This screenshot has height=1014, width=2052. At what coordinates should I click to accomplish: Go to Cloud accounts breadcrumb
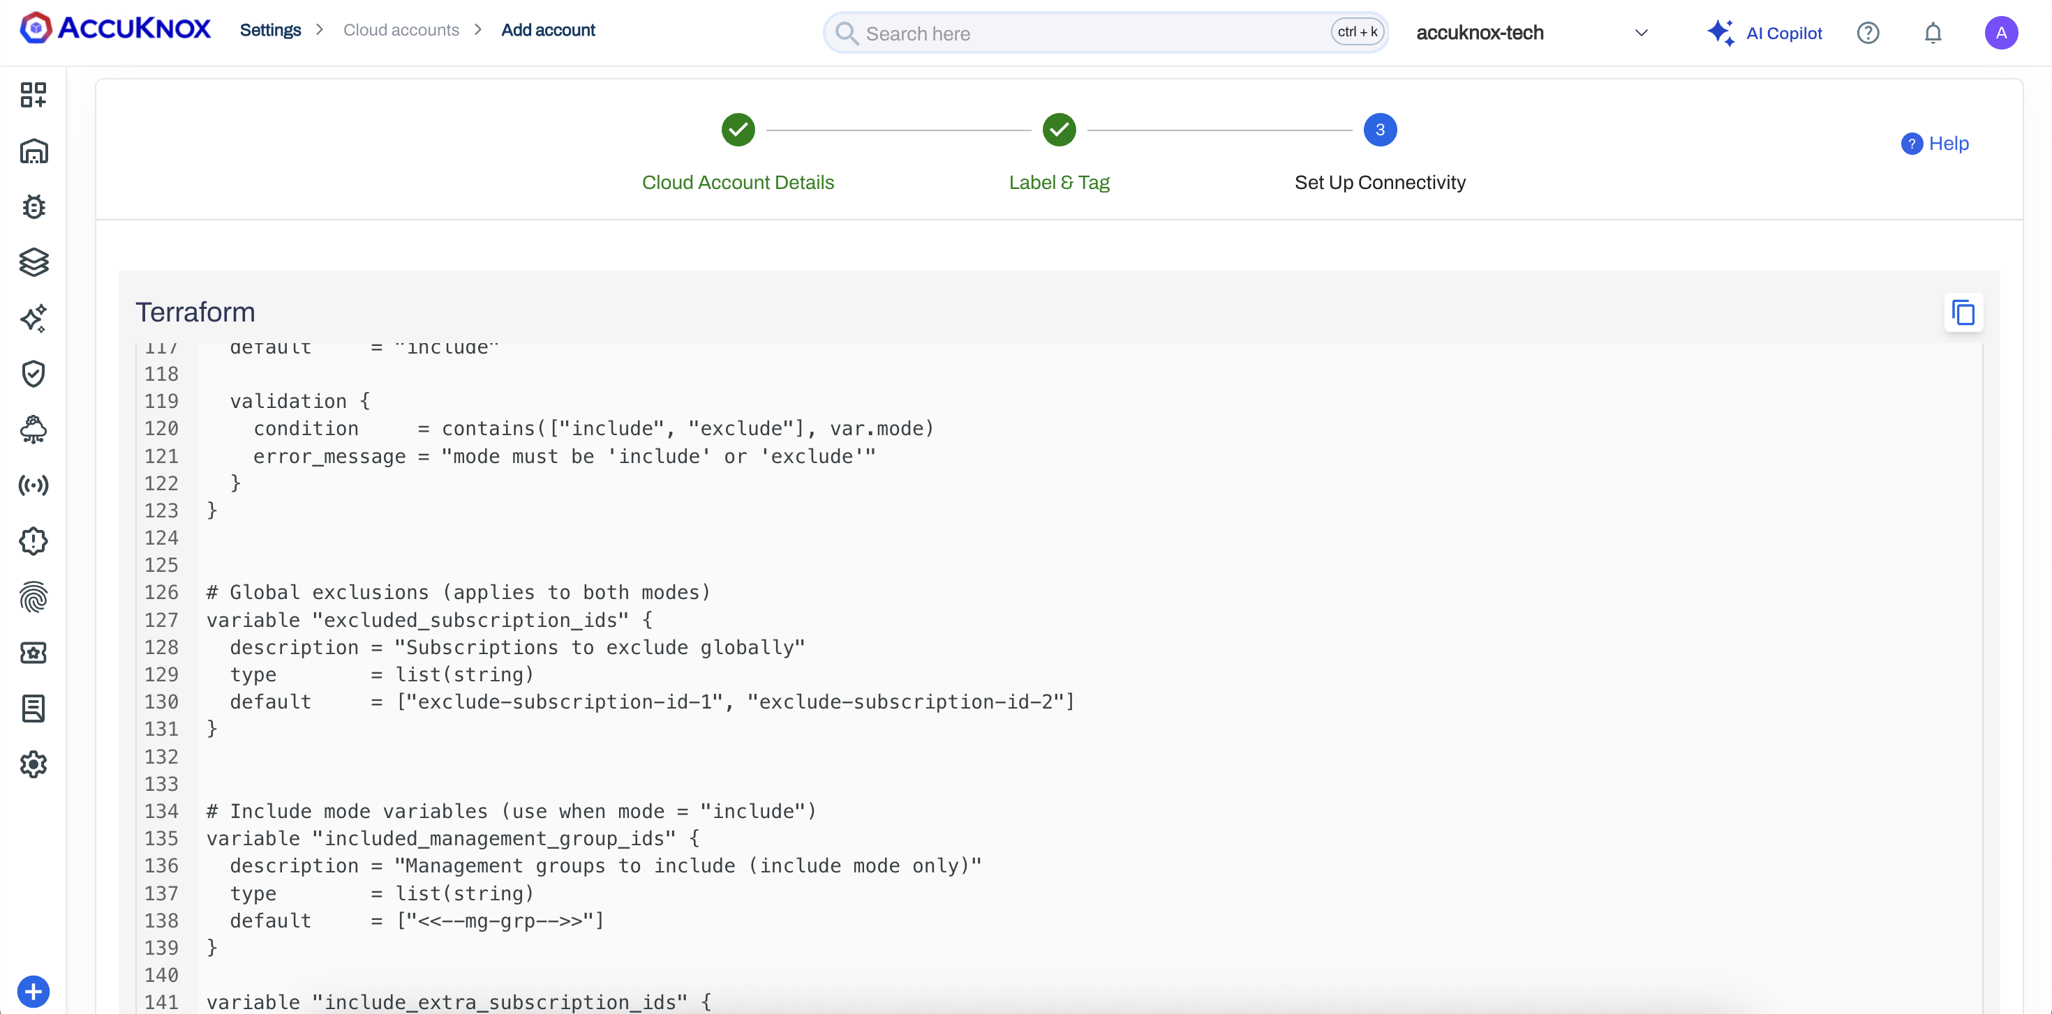pyautogui.click(x=401, y=29)
